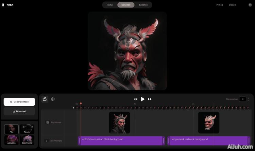Click the Keyframes track label

point(56,122)
